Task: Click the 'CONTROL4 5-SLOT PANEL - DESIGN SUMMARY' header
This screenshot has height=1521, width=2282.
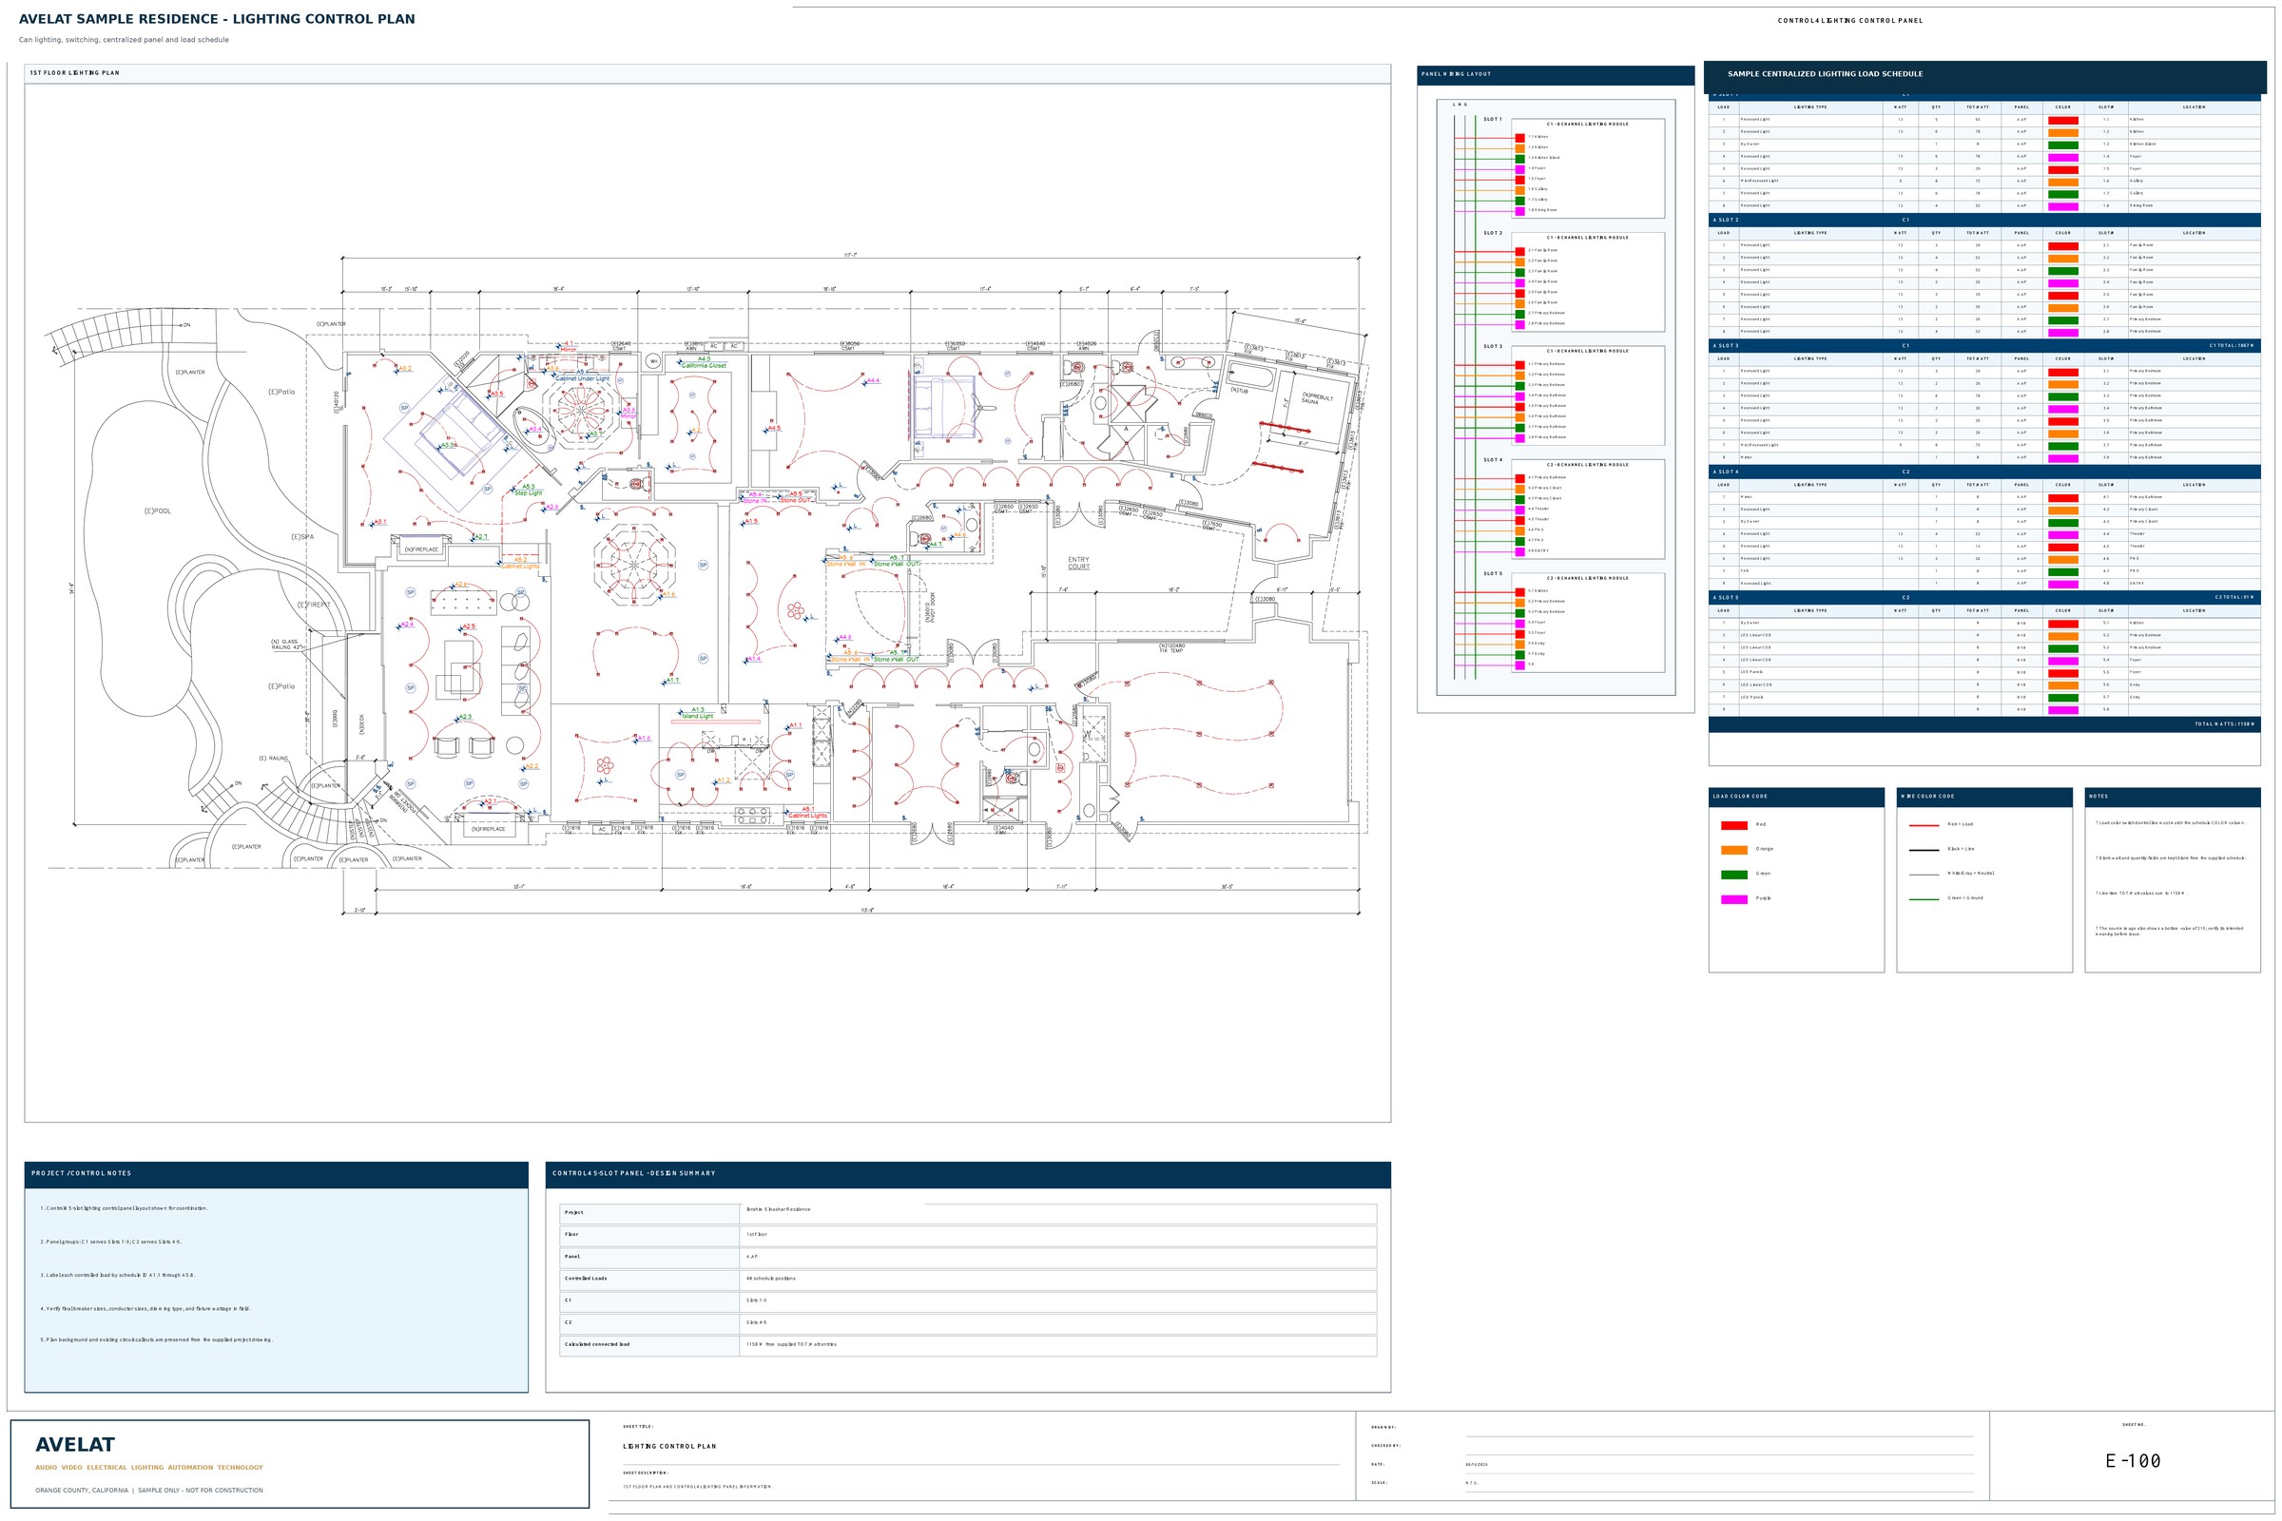Action: click(967, 1174)
